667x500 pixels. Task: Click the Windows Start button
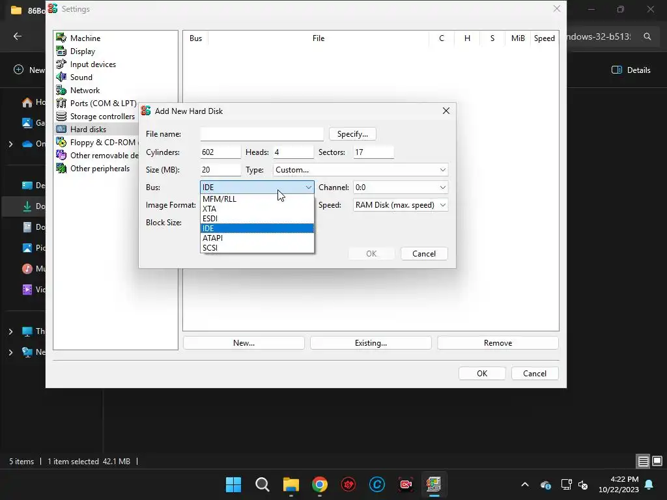point(234,484)
